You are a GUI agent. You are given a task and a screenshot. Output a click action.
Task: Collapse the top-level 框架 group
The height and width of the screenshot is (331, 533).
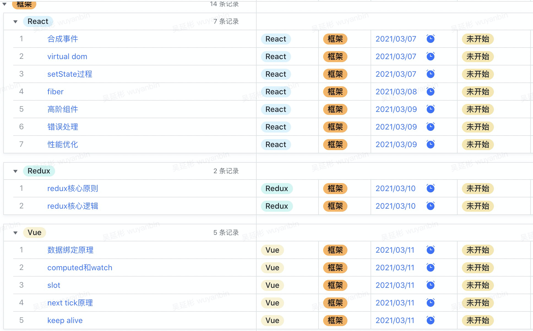click(x=5, y=4)
